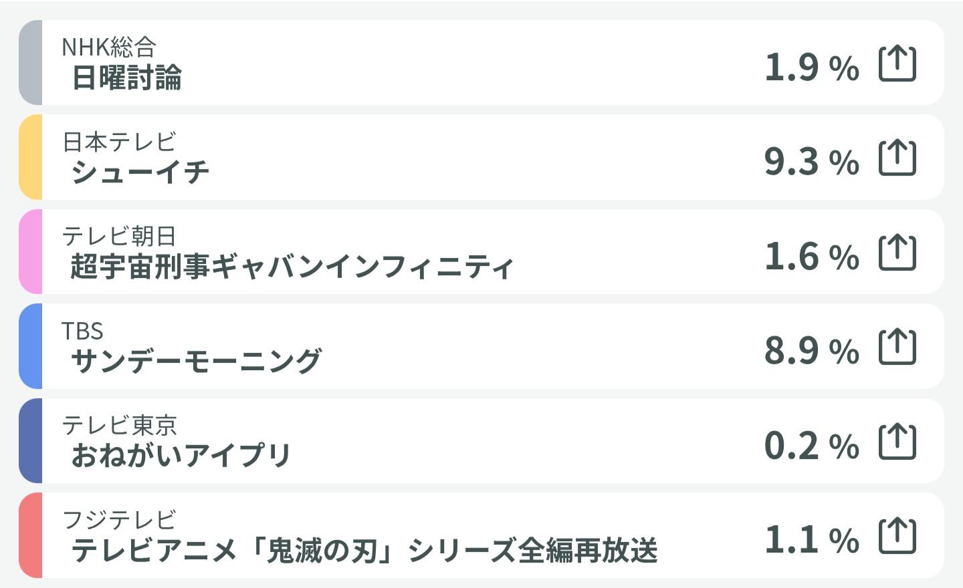Select the テレビ東京 channel label
The image size is (963, 588).
click(119, 425)
